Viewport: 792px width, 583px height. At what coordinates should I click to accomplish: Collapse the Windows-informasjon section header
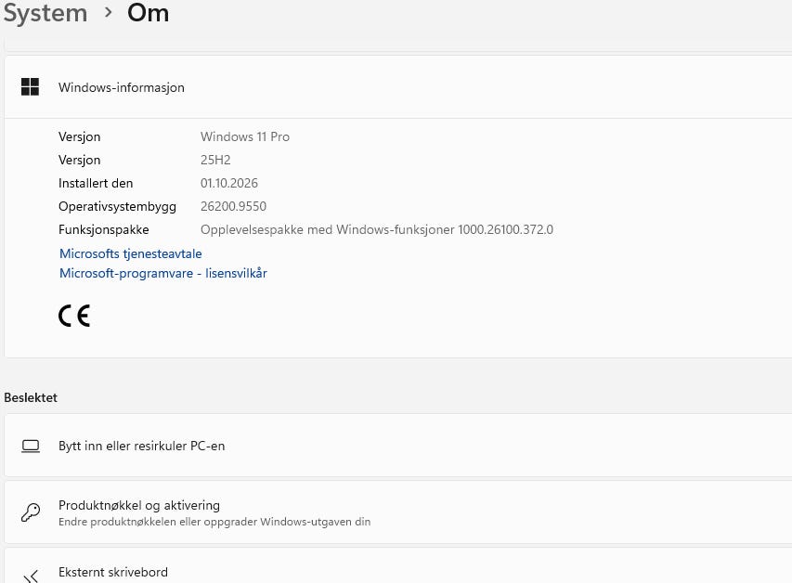pos(398,87)
